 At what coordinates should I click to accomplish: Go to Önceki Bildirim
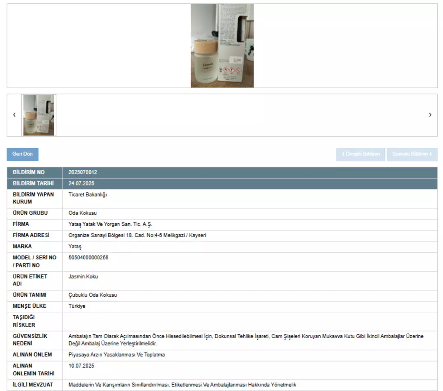tap(361, 154)
